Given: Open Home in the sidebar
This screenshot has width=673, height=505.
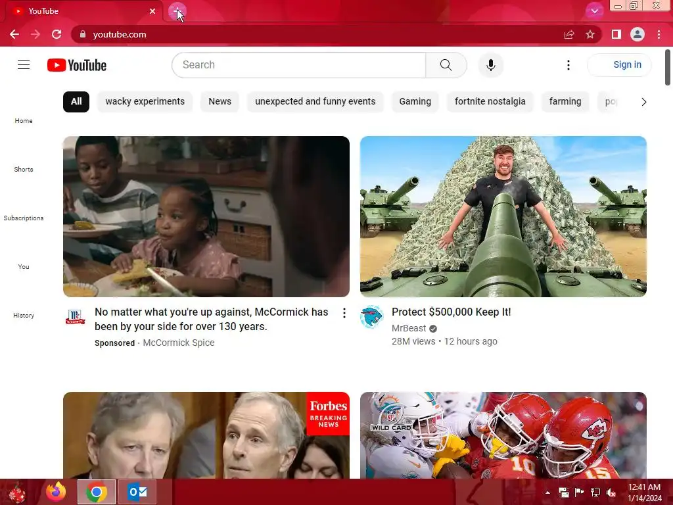Looking at the screenshot, I should point(24,121).
